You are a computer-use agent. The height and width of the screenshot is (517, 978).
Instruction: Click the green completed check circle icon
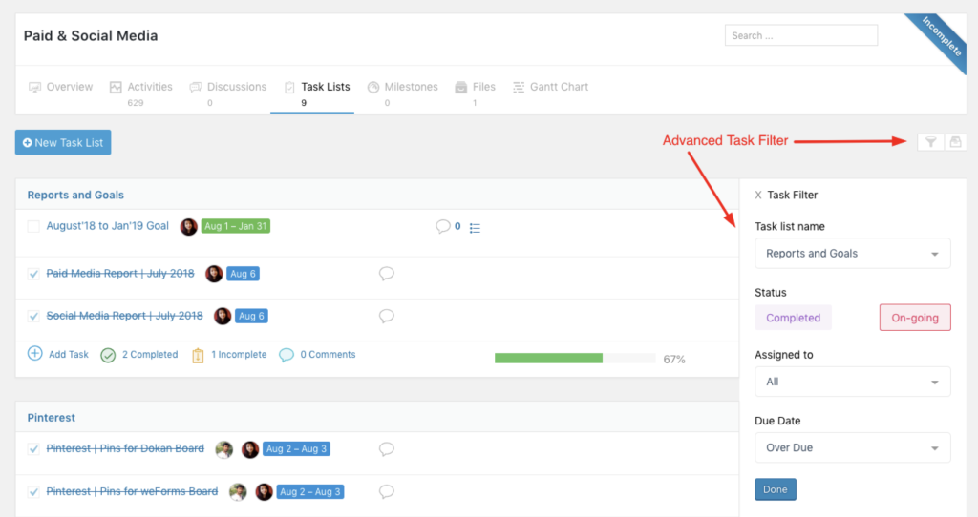point(108,355)
